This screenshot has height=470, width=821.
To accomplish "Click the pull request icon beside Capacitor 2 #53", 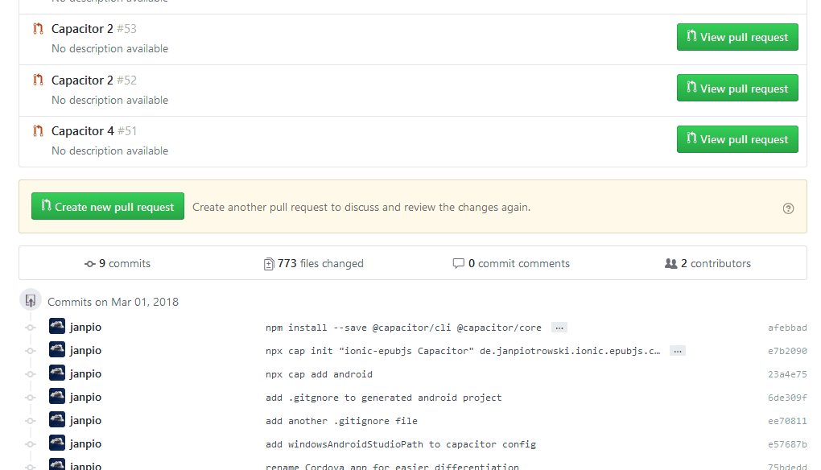I will click(37, 28).
